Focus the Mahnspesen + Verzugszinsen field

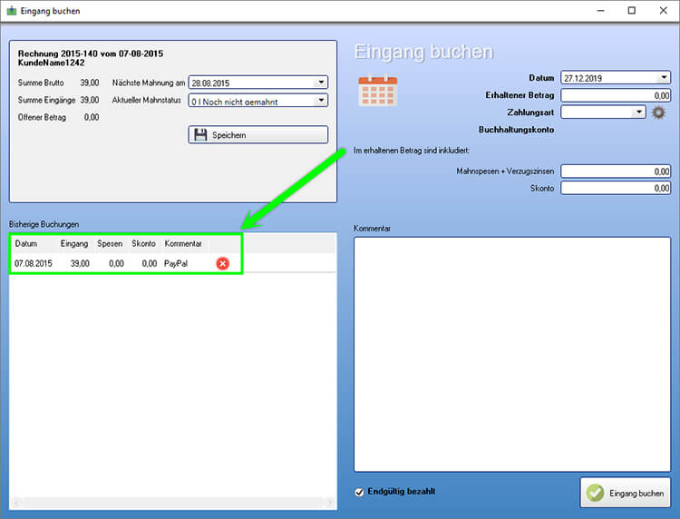[616, 171]
